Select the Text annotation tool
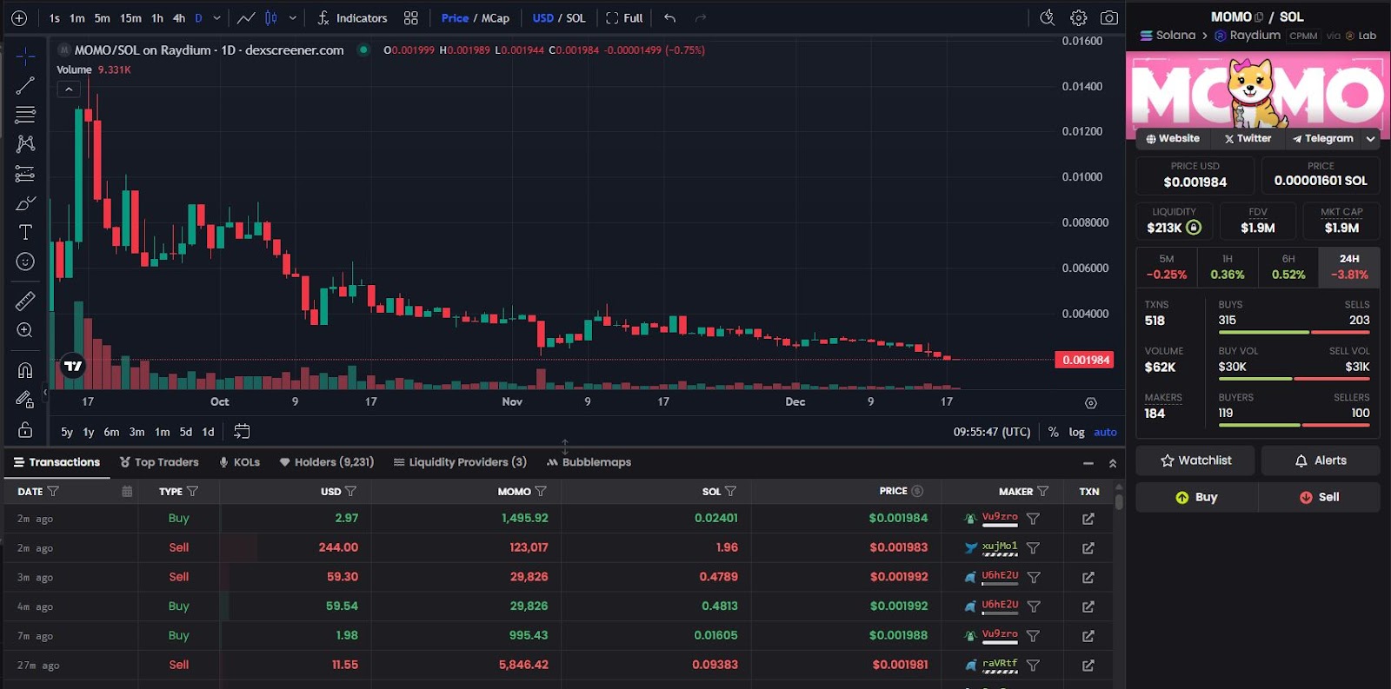The image size is (1391, 689). pyautogui.click(x=25, y=232)
